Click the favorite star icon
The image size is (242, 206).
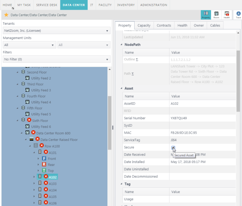coord(6,15)
